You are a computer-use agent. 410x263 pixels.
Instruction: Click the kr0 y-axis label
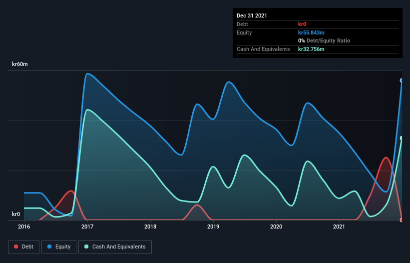click(16, 214)
